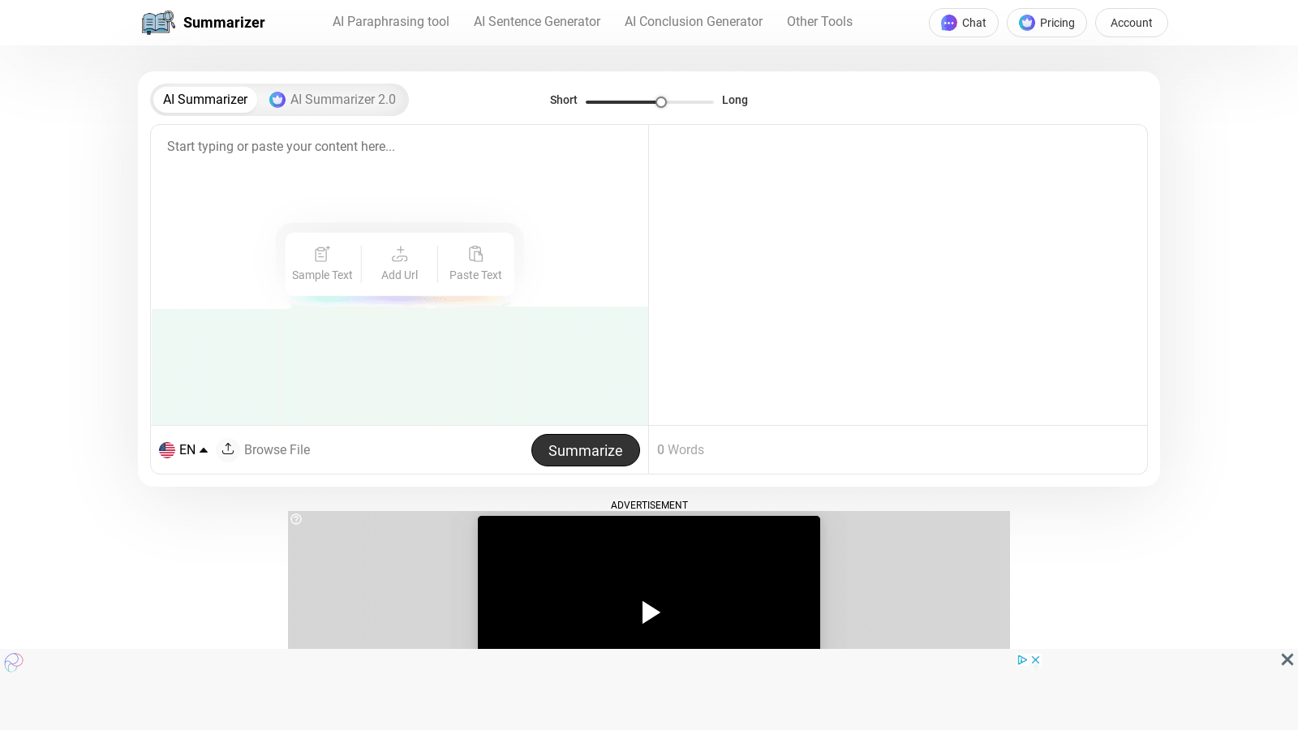The image size is (1298, 730).
Task: Open the AdChoices triangle icon
Action: pyautogui.click(x=1022, y=660)
